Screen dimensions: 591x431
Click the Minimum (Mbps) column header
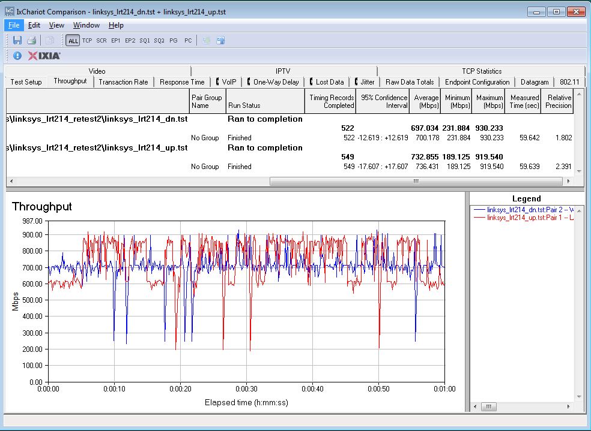[x=456, y=101]
